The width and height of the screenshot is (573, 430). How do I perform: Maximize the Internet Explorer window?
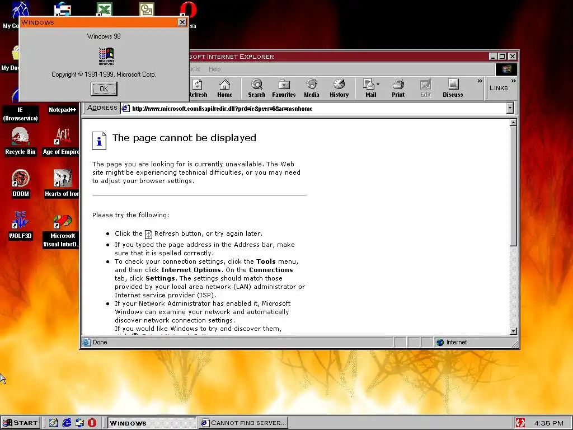pos(502,57)
